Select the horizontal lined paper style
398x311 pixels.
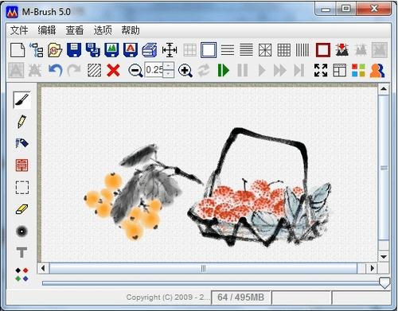[228, 50]
